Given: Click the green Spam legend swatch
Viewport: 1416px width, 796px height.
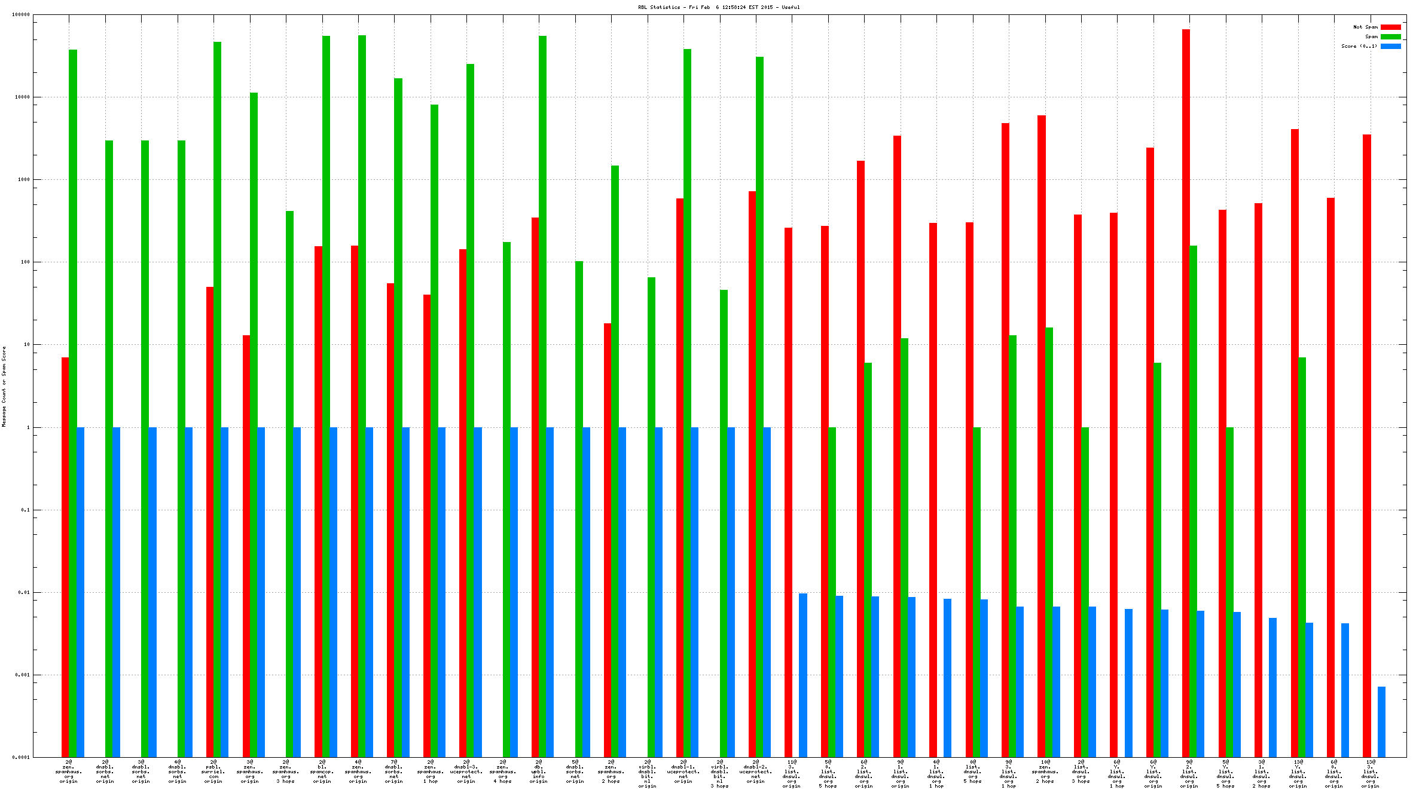Looking at the screenshot, I should [x=1390, y=36].
